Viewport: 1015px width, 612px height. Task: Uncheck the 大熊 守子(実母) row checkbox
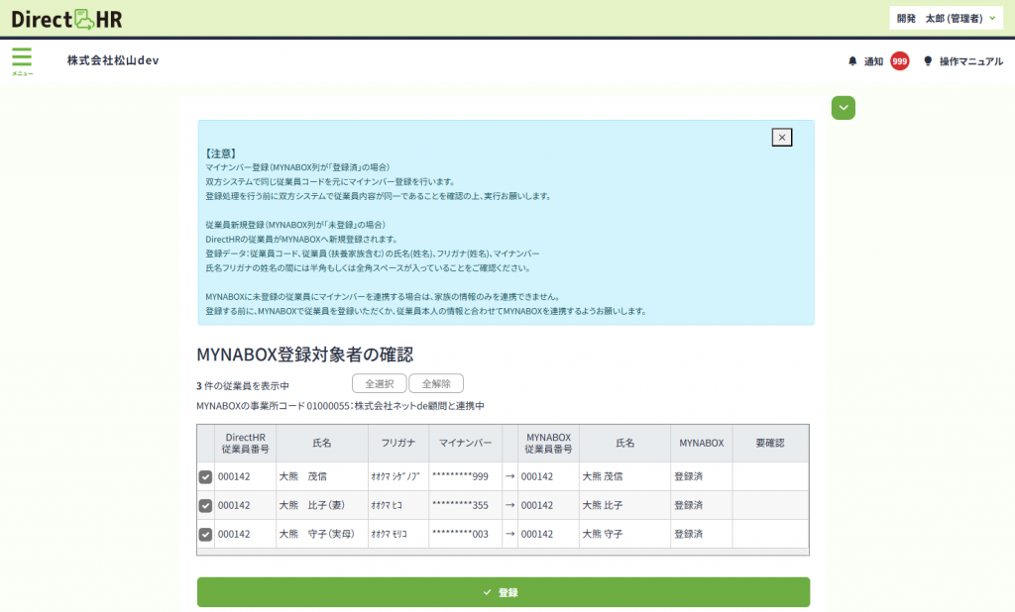(205, 535)
